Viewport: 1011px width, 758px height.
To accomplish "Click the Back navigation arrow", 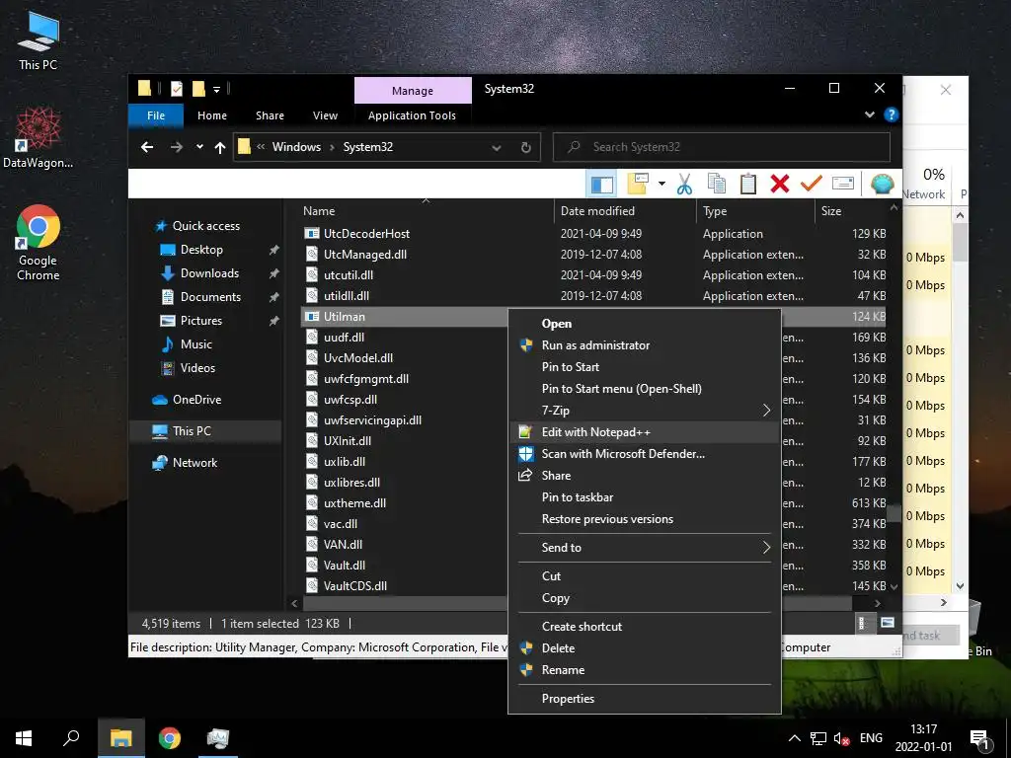I will point(147,147).
